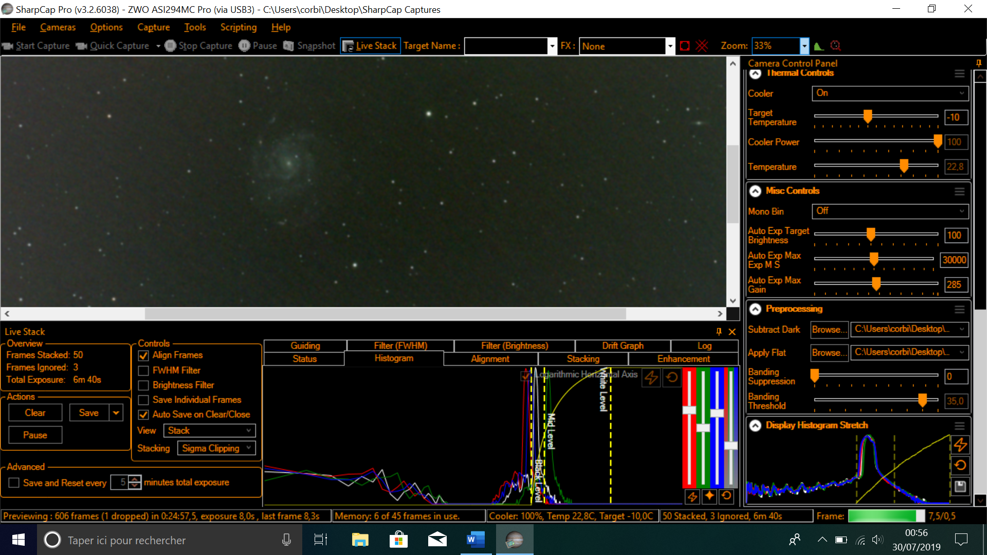Click the auto-stretch lightning icon in Live Stack histogram

coord(651,377)
